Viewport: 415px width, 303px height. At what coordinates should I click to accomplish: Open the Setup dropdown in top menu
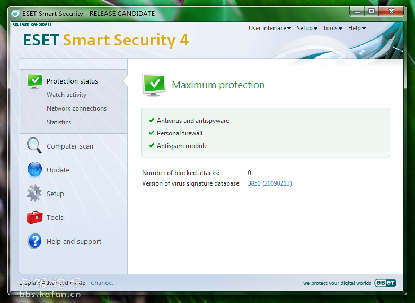(307, 29)
